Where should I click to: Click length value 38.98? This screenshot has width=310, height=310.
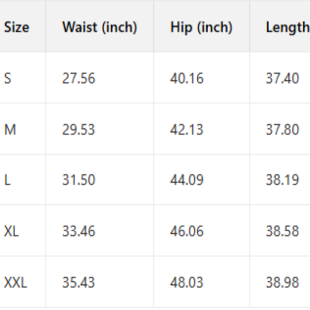click(x=282, y=283)
